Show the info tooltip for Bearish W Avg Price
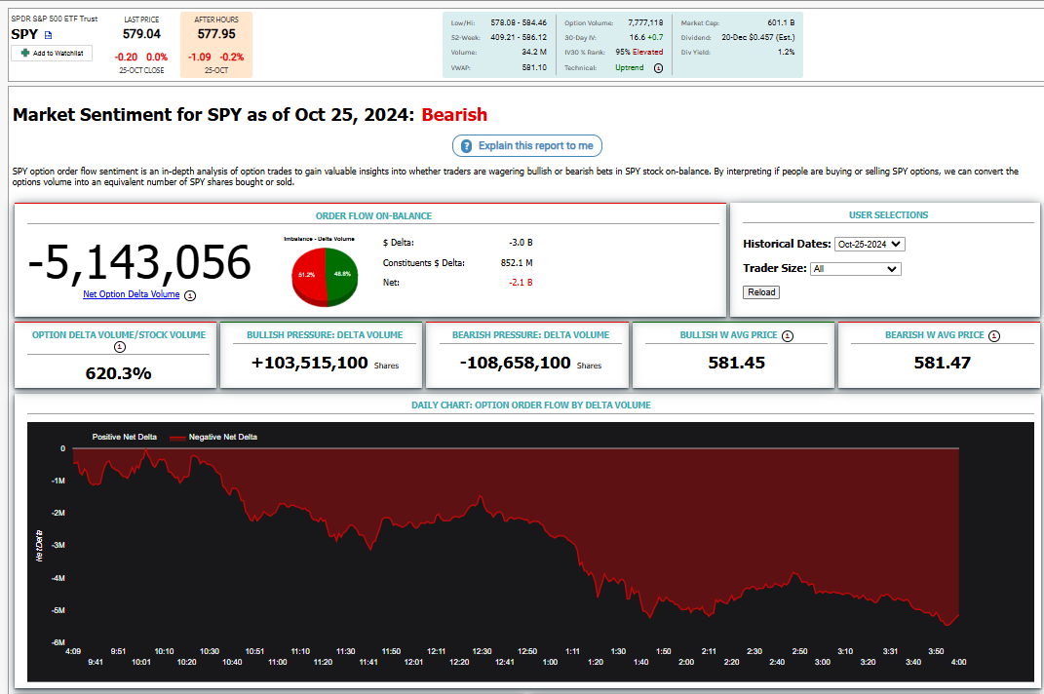 pos(994,336)
